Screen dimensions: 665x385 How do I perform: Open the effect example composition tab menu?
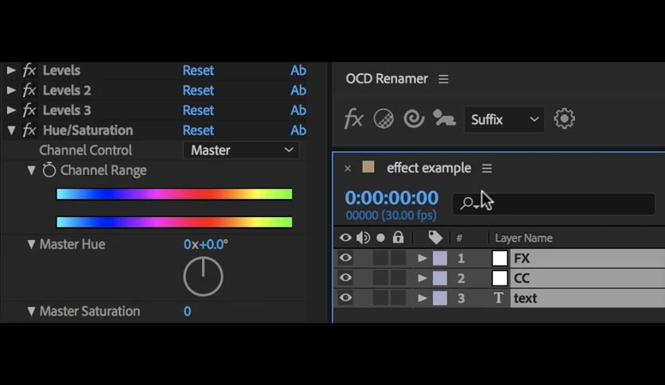coord(487,169)
